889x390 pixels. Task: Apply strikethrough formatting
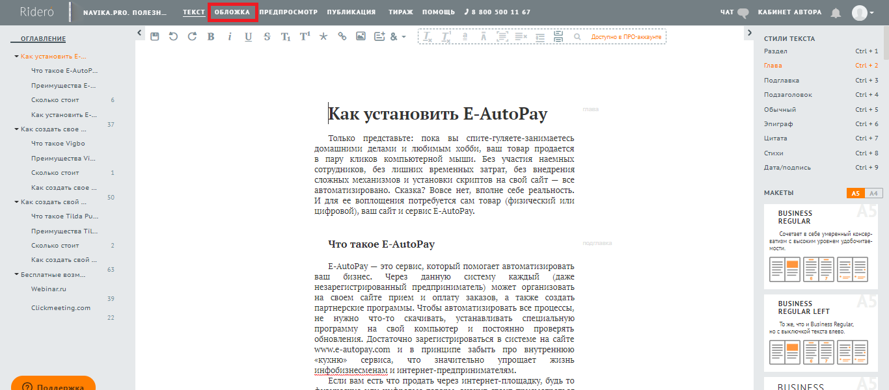(x=267, y=37)
